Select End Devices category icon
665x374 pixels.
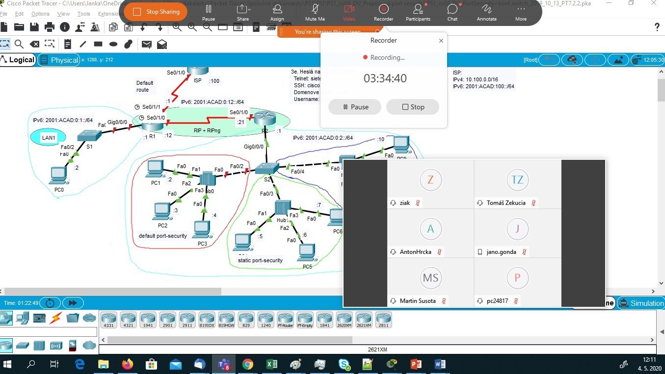[23, 318]
